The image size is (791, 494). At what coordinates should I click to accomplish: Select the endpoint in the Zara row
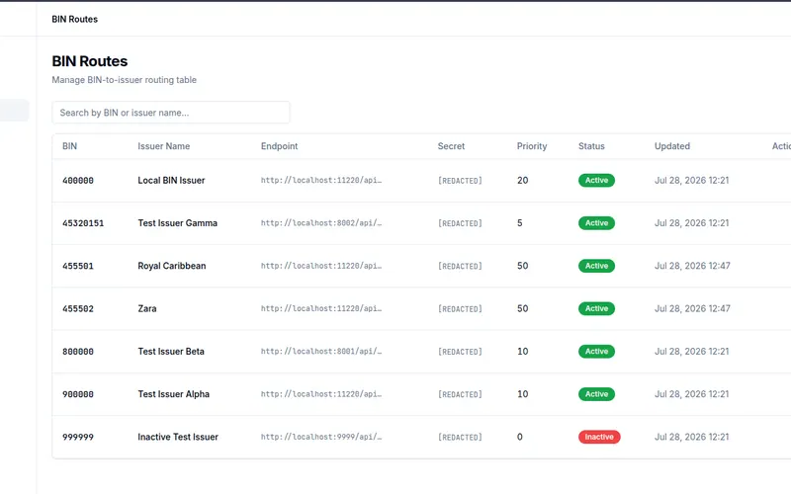[x=321, y=309]
